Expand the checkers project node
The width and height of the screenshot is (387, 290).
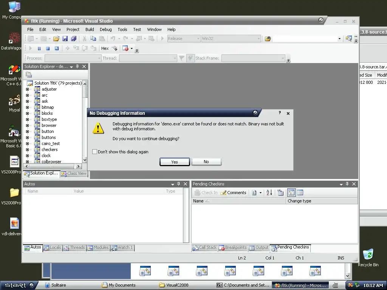pyautogui.click(x=27, y=150)
